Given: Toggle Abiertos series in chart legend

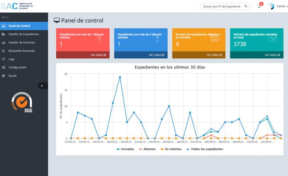Looking at the screenshot, I should click(147, 149).
